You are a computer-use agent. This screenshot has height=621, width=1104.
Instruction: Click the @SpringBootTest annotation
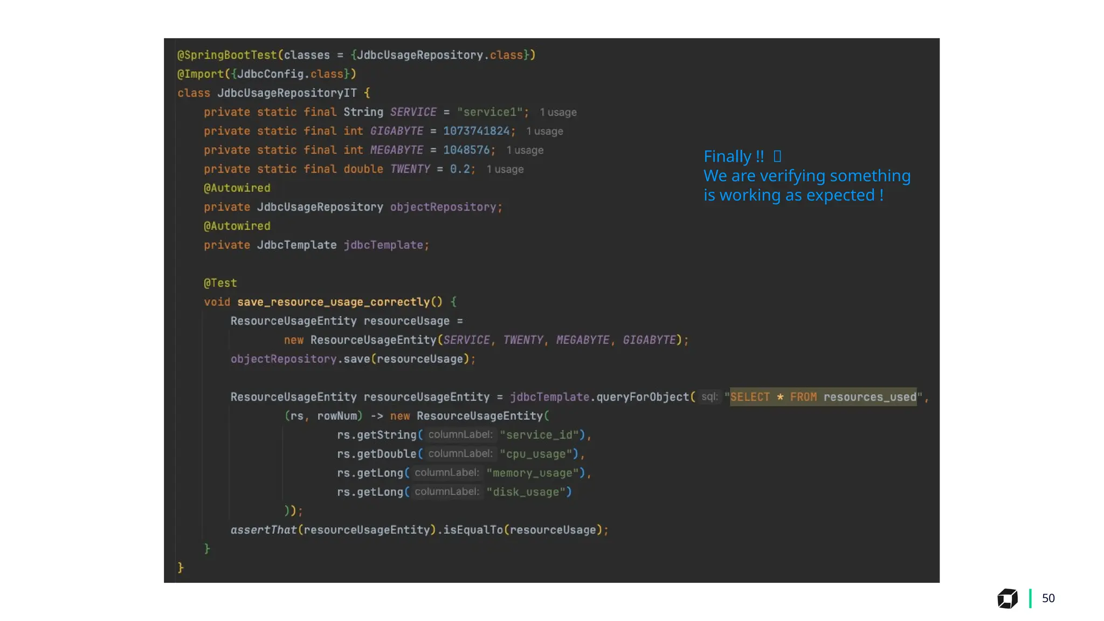point(226,55)
